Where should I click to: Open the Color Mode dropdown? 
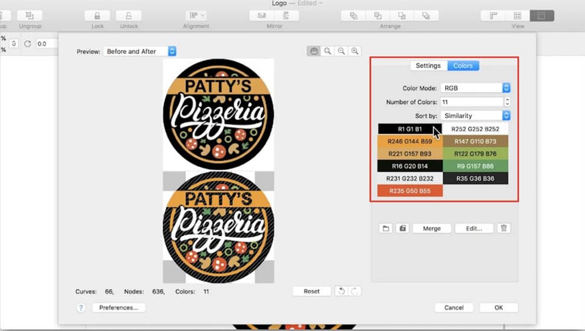tap(475, 88)
